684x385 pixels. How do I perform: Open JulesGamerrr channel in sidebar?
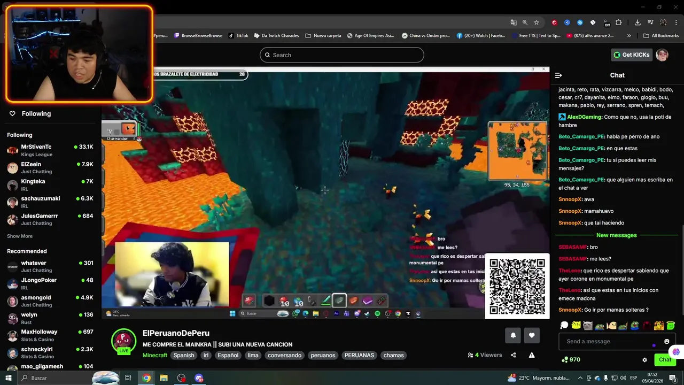click(x=51, y=219)
